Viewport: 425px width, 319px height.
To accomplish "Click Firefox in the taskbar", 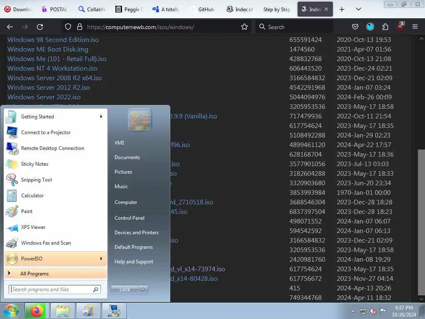I will [x=37, y=311].
